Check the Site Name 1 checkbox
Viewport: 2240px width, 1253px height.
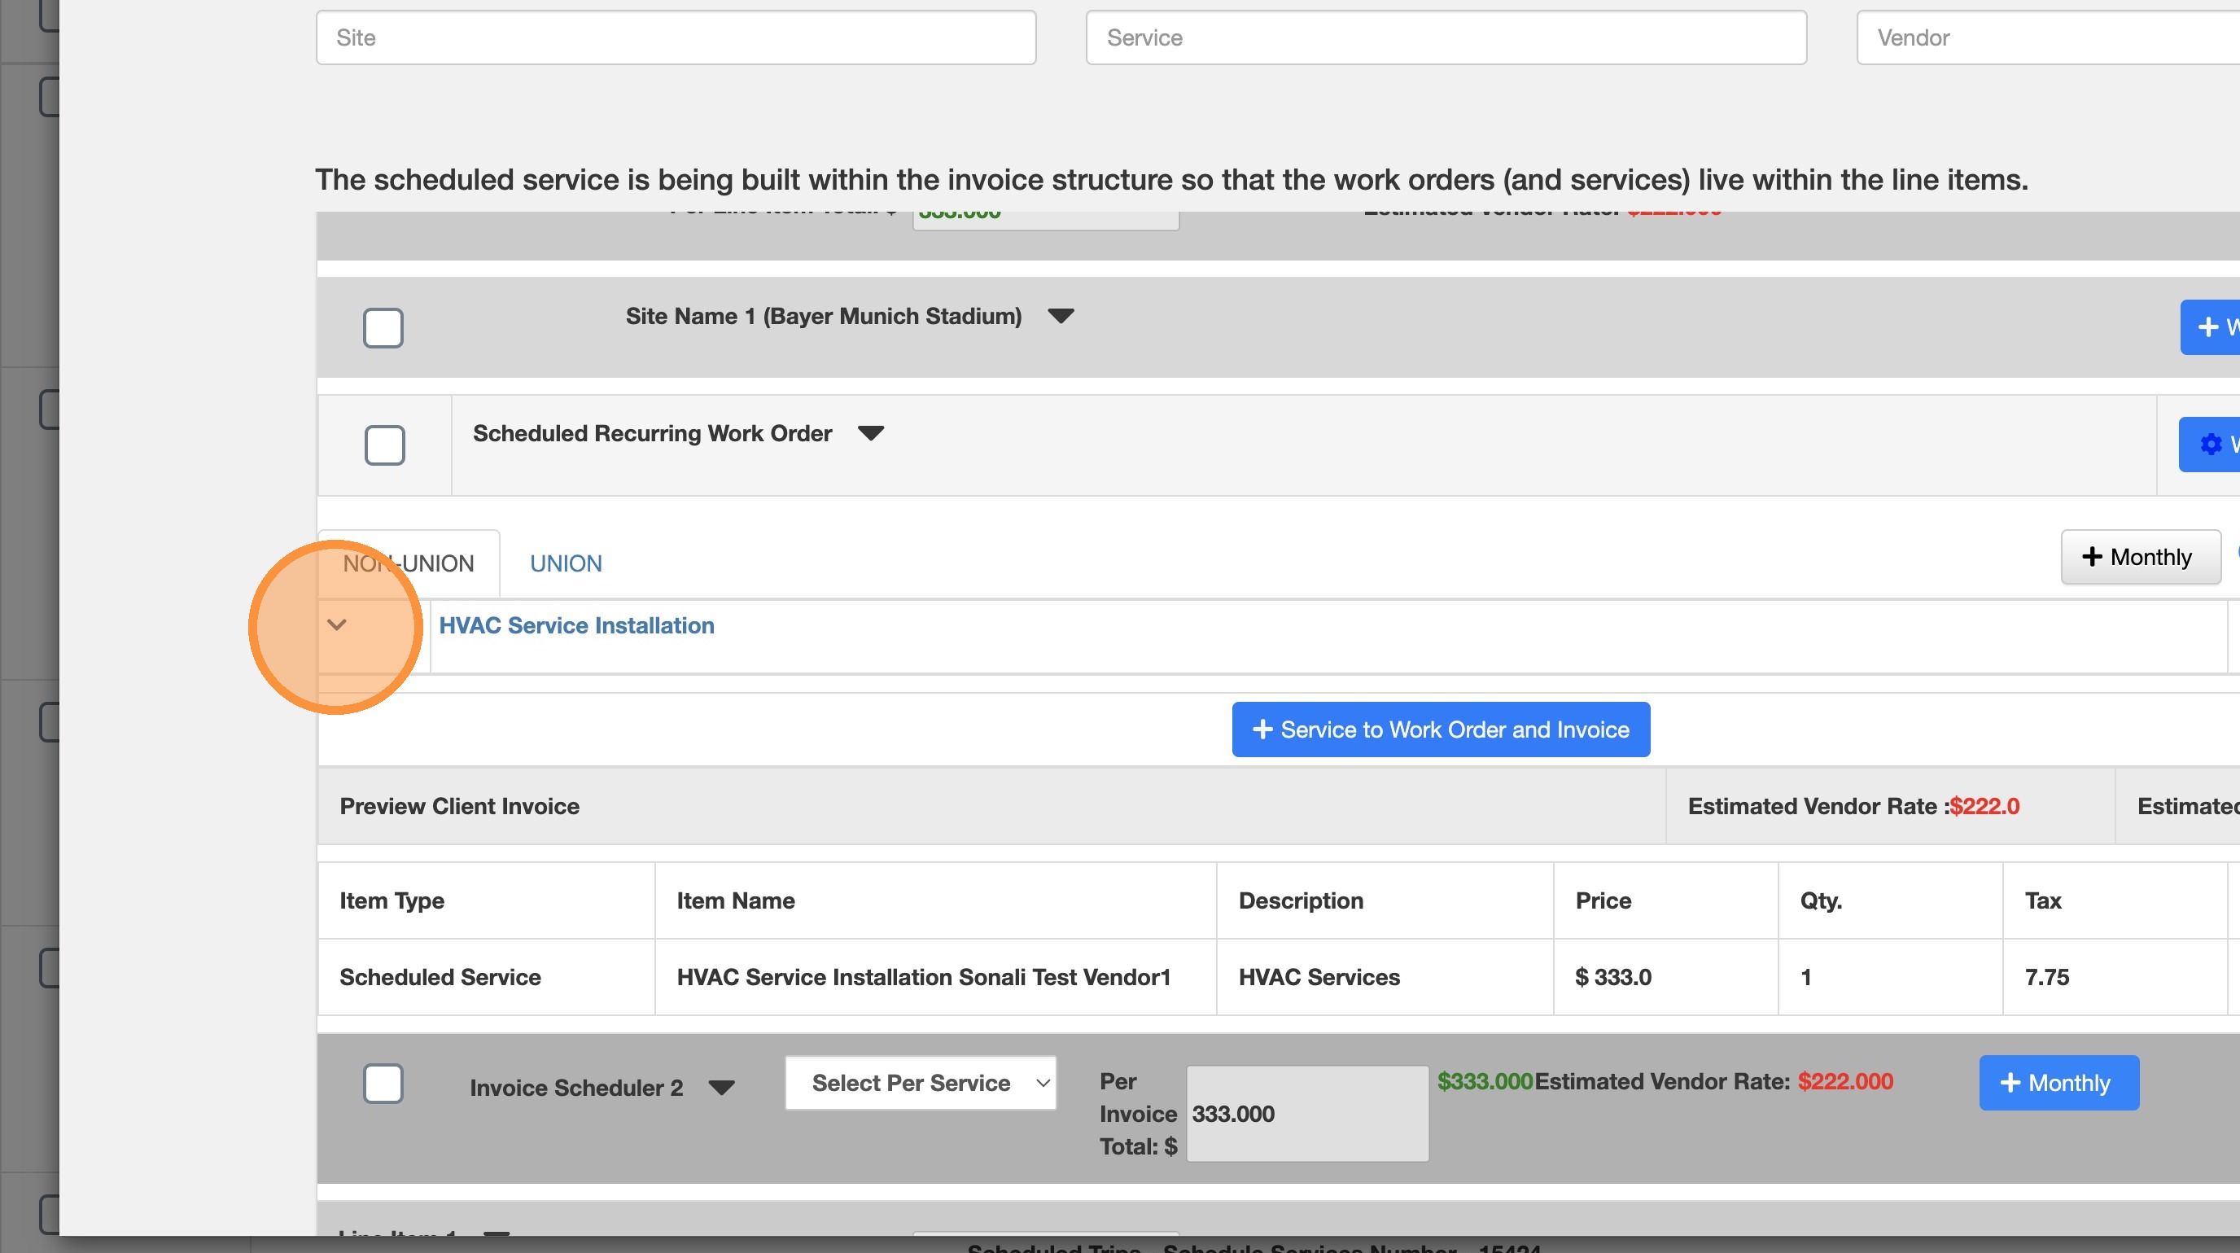[383, 328]
